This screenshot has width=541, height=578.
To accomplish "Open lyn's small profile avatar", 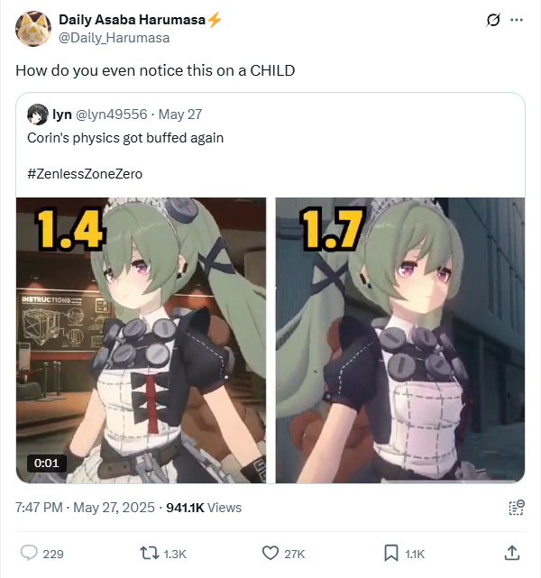I will click(38, 115).
